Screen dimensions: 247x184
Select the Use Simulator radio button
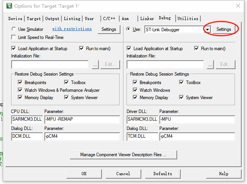pos(14,29)
